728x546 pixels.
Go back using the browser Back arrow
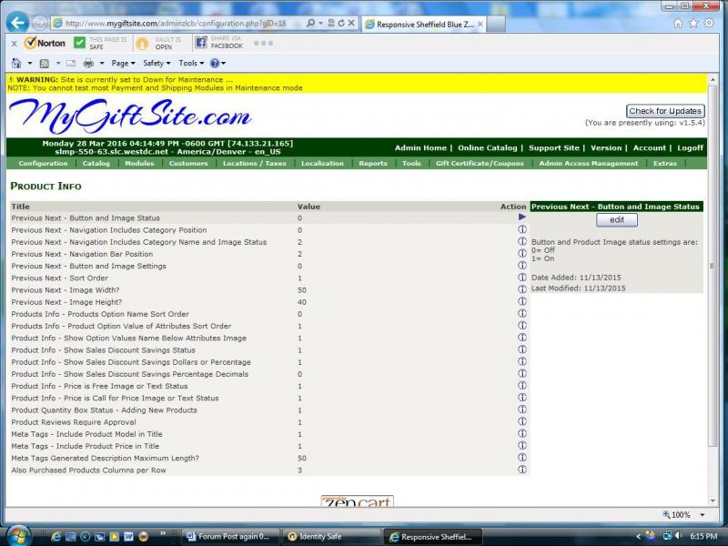(x=17, y=22)
